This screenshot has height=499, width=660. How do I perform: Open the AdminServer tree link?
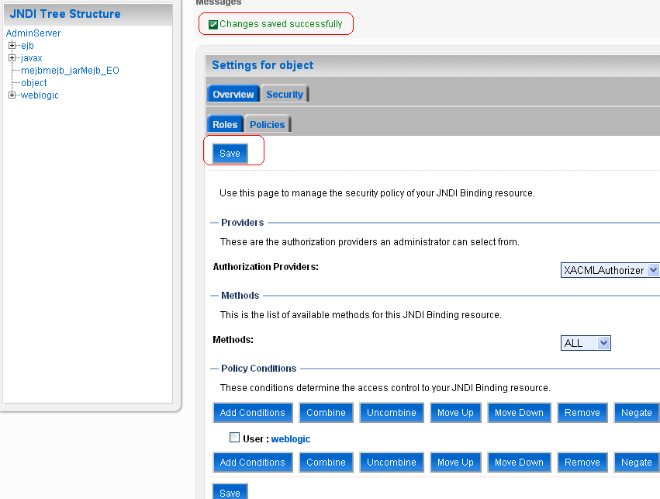click(x=33, y=33)
